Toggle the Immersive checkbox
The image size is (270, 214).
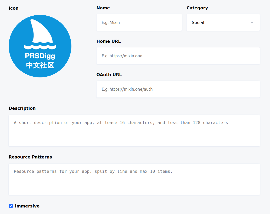pyautogui.click(x=11, y=206)
